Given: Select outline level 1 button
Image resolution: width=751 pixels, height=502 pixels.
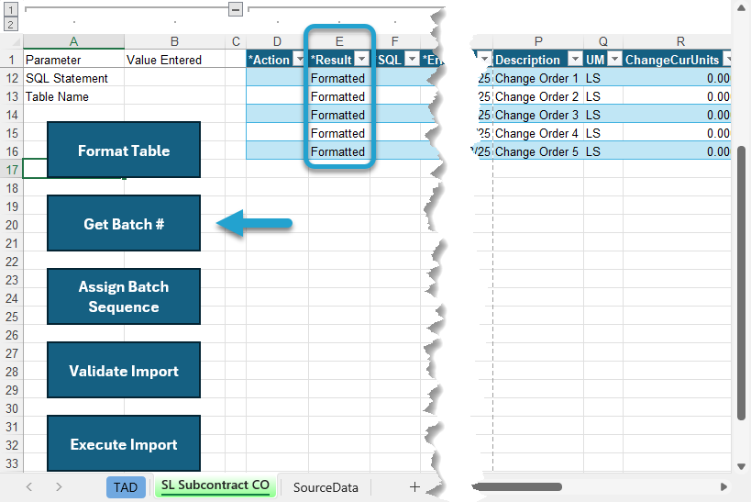Looking at the screenshot, I should [x=10, y=9].
